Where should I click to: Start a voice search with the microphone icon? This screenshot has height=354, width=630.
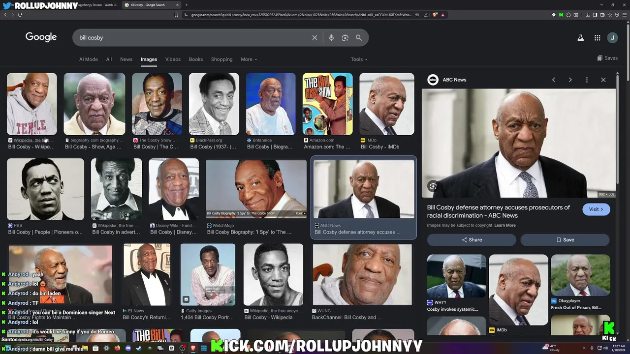pyautogui.click(x=331, y=38)
